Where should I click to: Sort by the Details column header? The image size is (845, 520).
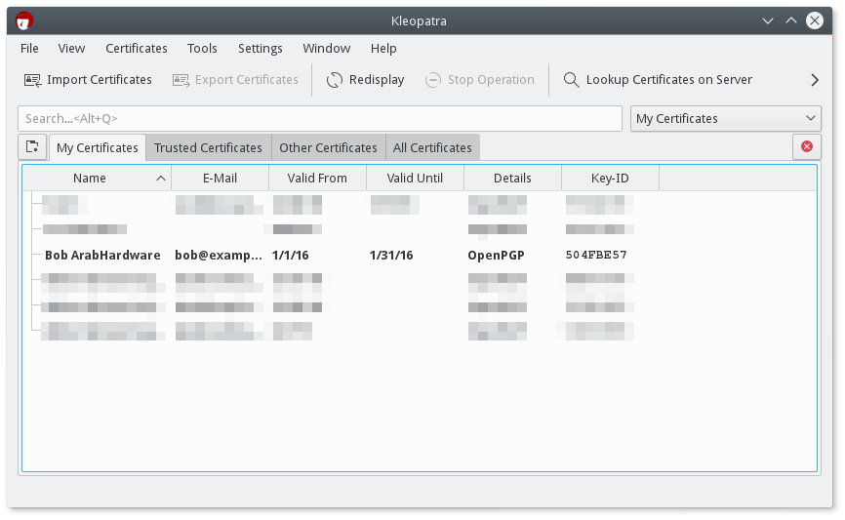512,179
